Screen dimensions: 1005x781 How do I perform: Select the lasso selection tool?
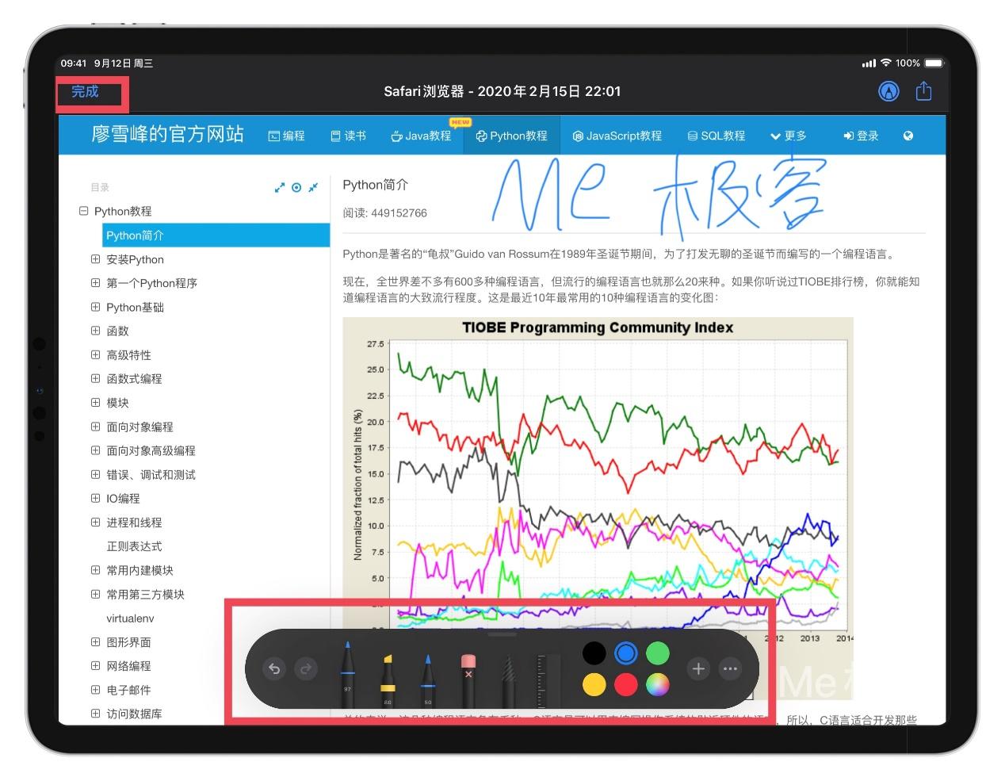(507, 680)
